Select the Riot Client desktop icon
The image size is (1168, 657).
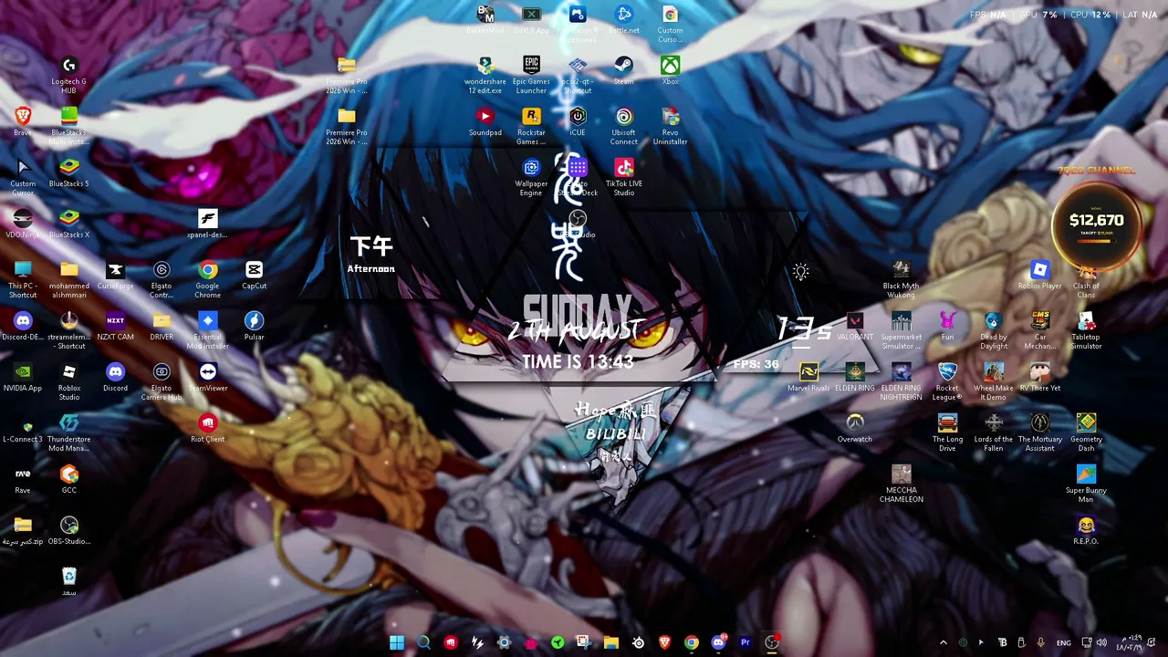(208, 428)
